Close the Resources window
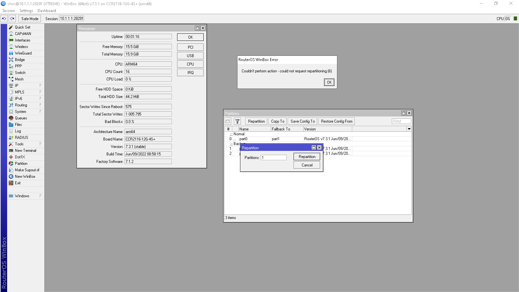The width and height of the screenshot is (519, 292). tap(203, 28)
